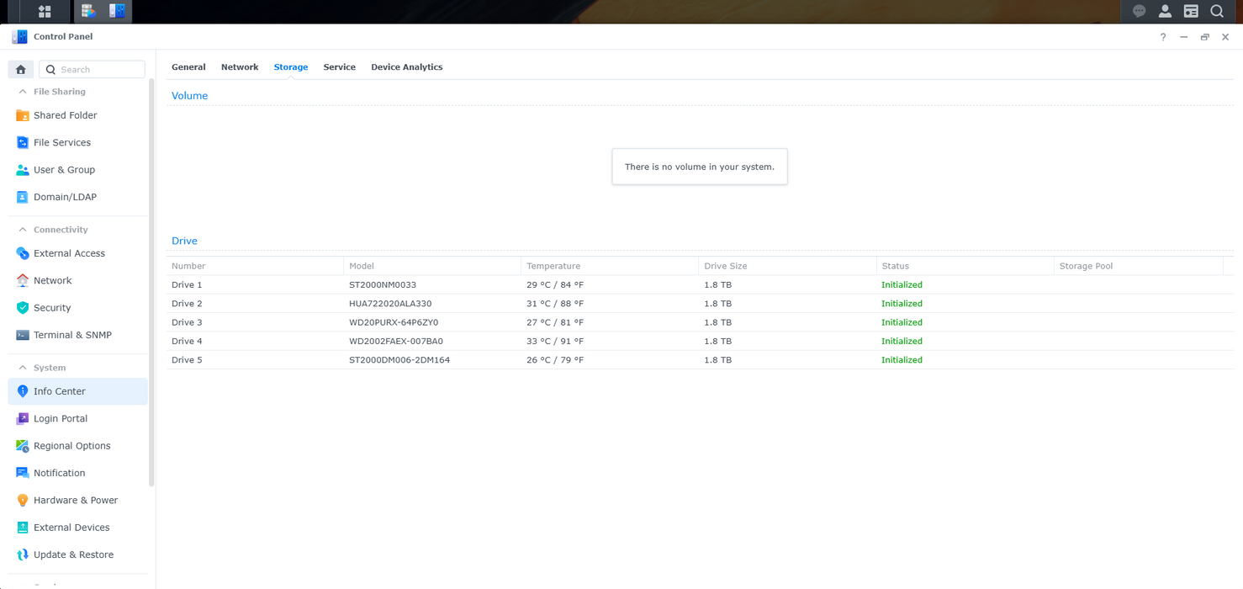The width and height of the screenshot is (1243, 589).
Task: Switch to the Network tab
Action: point(240,67)
